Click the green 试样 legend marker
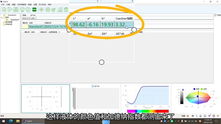Screen dimensions: 221x124 tap(202, 89)
